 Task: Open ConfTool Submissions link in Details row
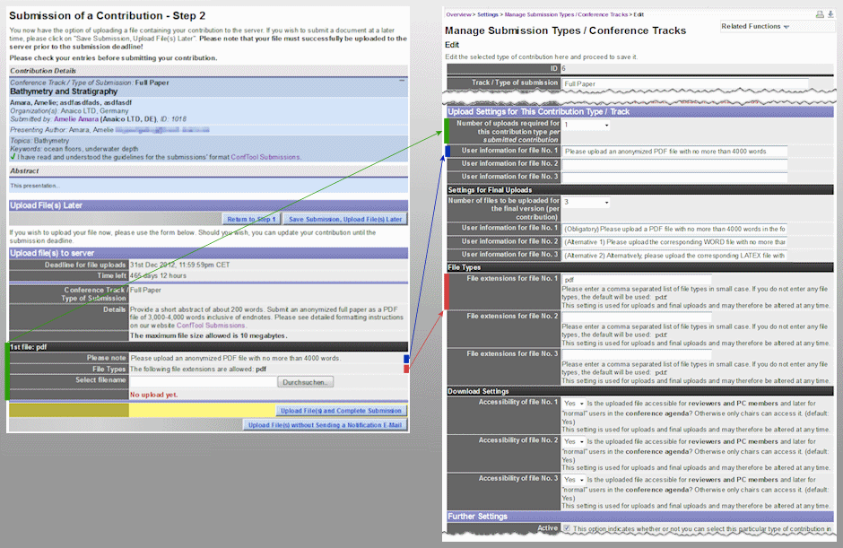210,326
